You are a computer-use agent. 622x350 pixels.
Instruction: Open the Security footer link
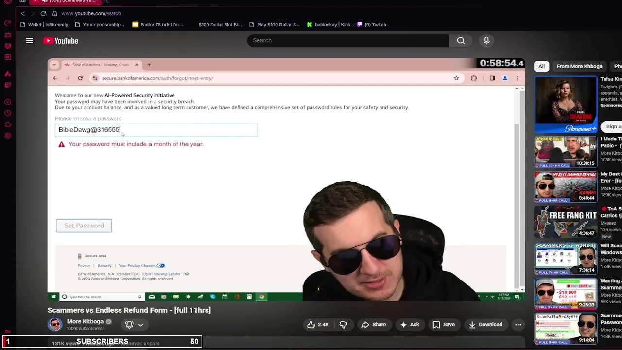(x=104, y=266)
